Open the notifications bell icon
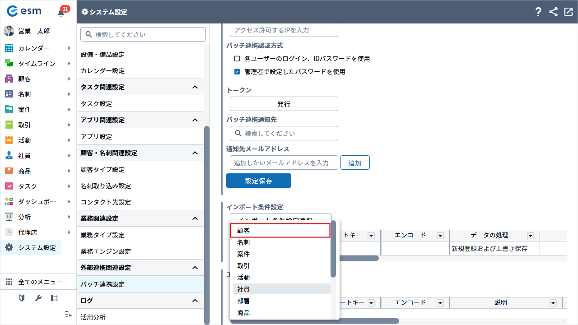Viewport: 578px width, 325px height. [61, 13]
